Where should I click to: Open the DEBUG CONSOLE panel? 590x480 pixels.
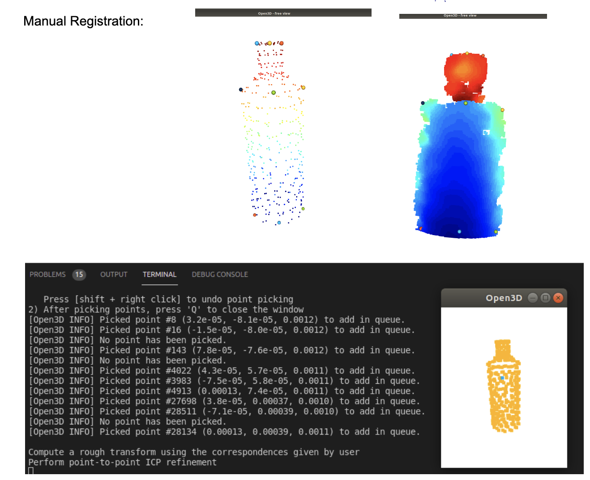220,274
